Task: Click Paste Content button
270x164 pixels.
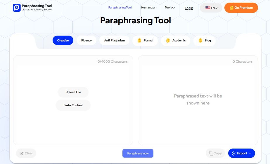Action: click(73, 105)
